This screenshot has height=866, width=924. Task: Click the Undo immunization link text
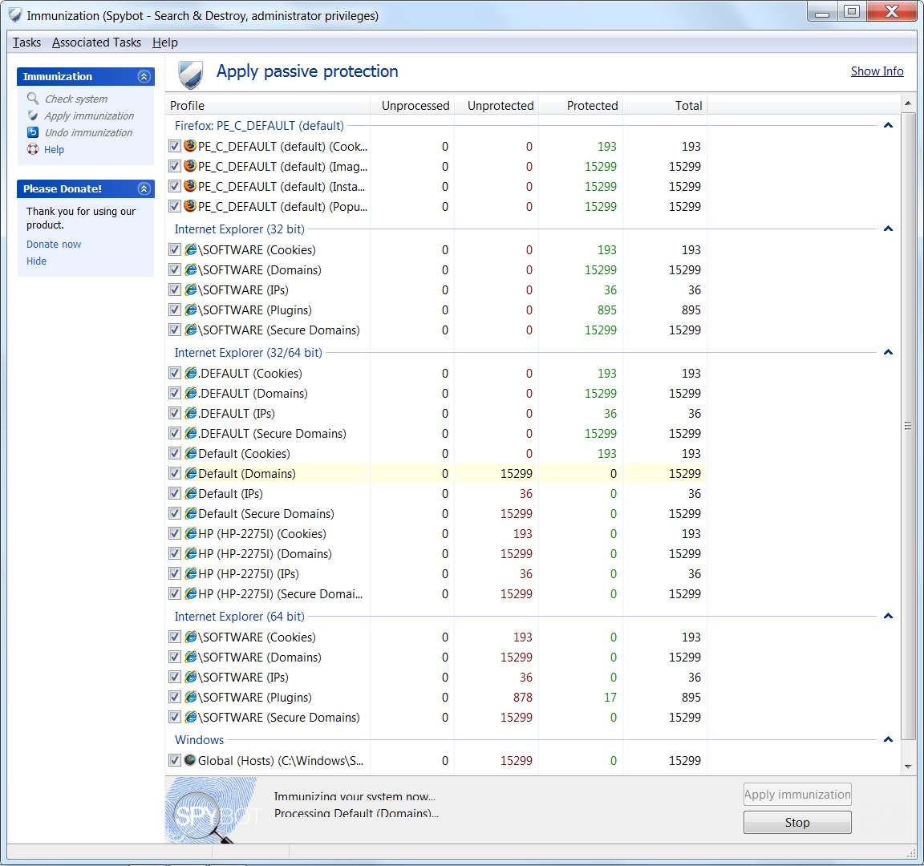click(x=88, y=132)
